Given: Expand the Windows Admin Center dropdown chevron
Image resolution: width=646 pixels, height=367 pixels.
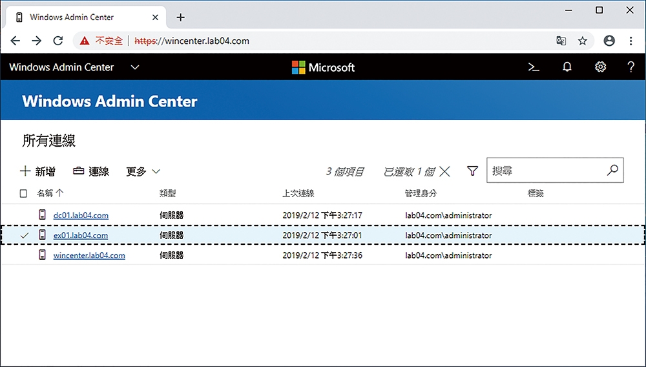Looking at the screenshot, I should click(135, 67).
